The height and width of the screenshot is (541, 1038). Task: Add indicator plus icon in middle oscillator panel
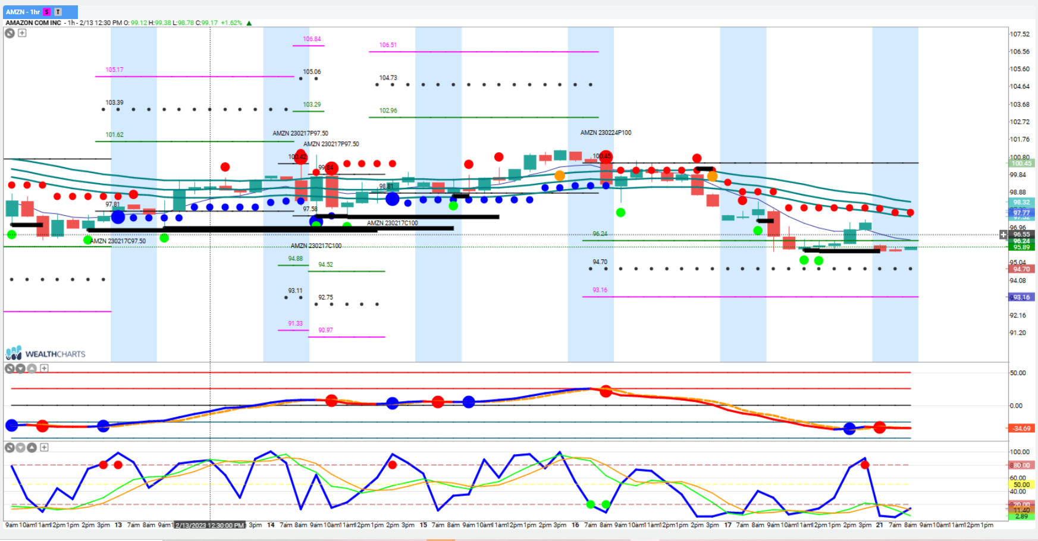tap(44, 369)
